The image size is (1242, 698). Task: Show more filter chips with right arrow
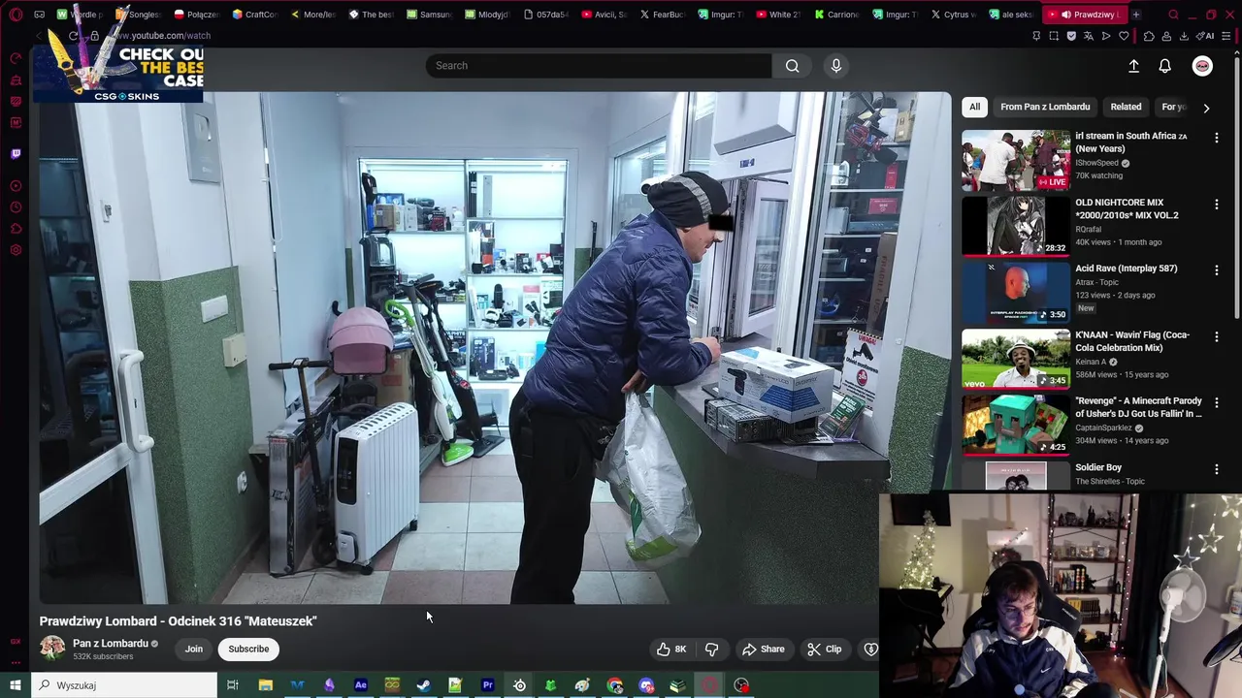(x=1206, y=108)
